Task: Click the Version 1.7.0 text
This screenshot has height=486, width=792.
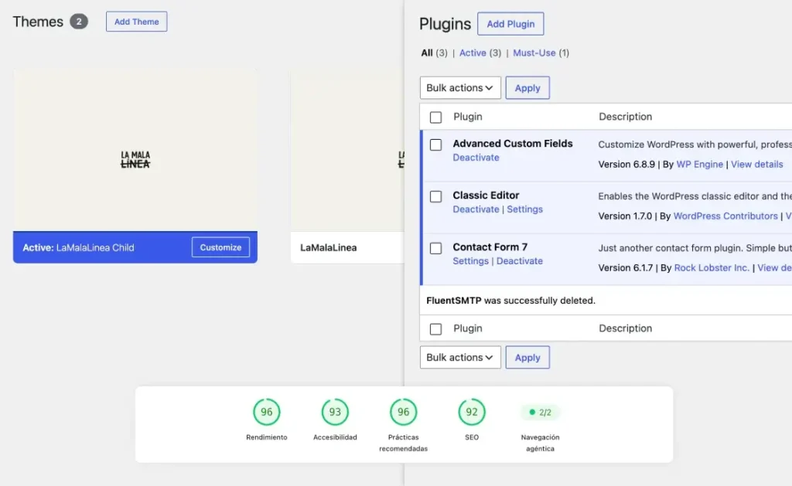Action: 625,216
